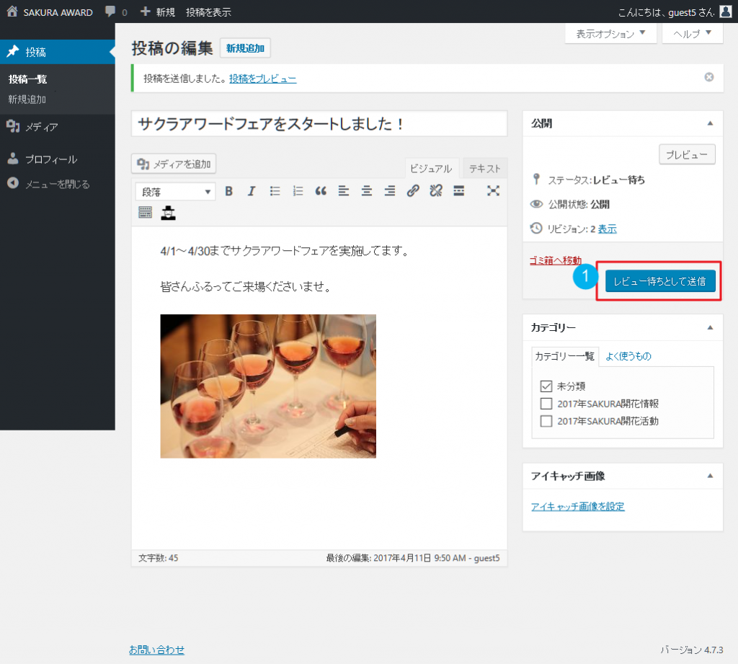
Task: Collapse the アイキャッチ画像 panel
Action: (x=710, y=476)
